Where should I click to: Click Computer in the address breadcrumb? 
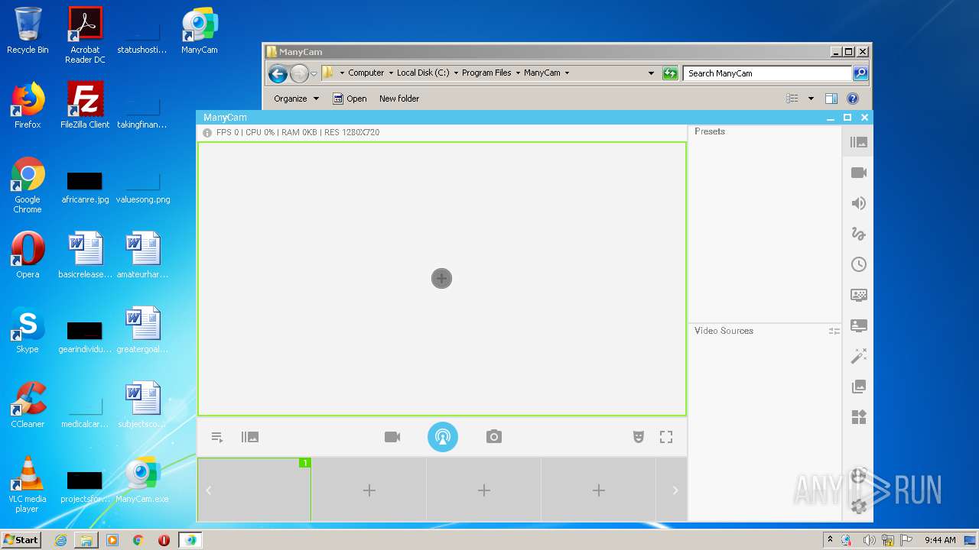[x=366, y=73]
